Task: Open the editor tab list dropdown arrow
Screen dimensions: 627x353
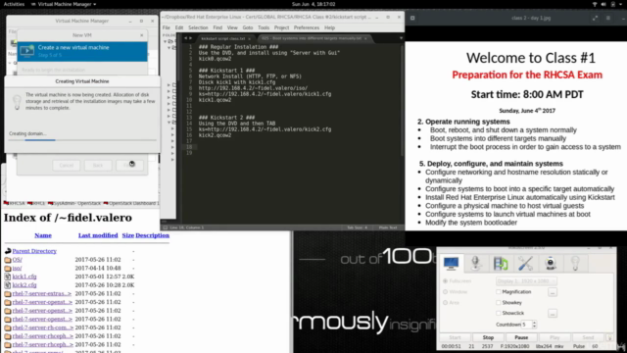Action: click(x=401, y=38)
